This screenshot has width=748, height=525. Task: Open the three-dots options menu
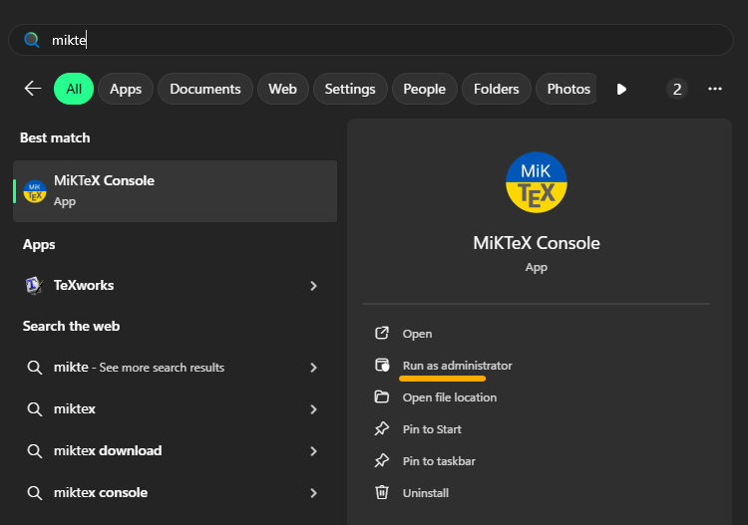tap(715, 89)
